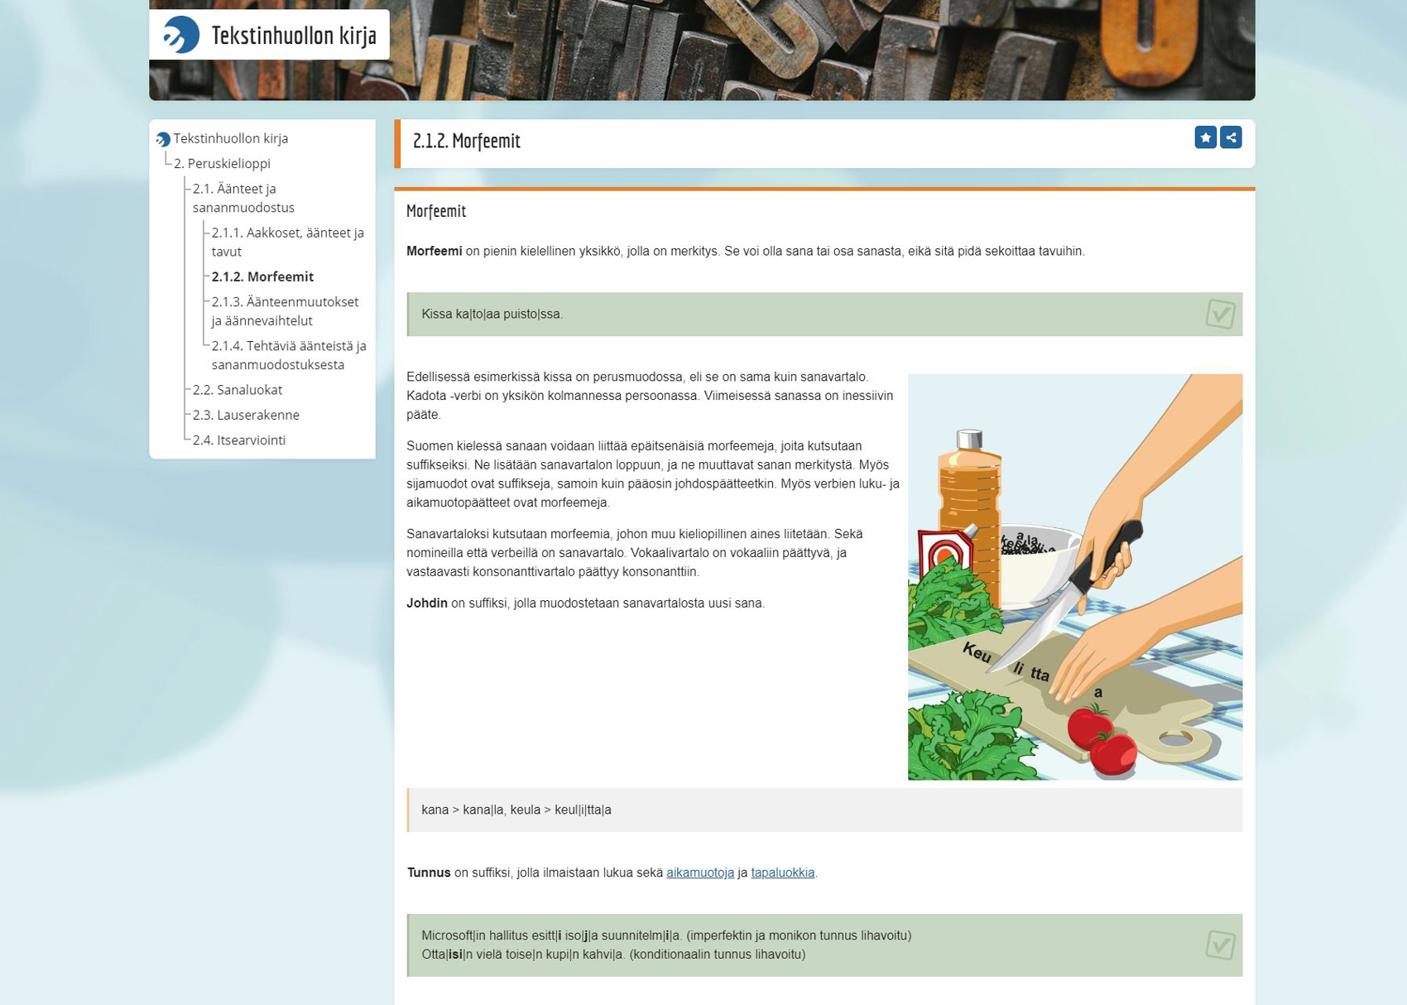Navigate to 2.1.3. Äänteenmuutokset ja äännevaihtelut
This screenshot has width=1407, height=1005.
click(x=285, y=311)
